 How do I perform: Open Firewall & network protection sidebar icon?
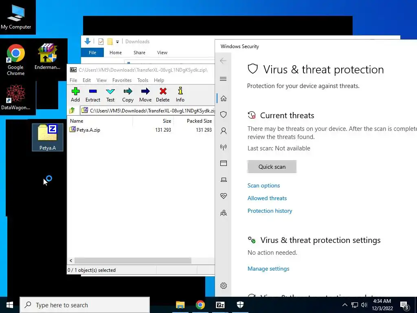coord(224,147)
